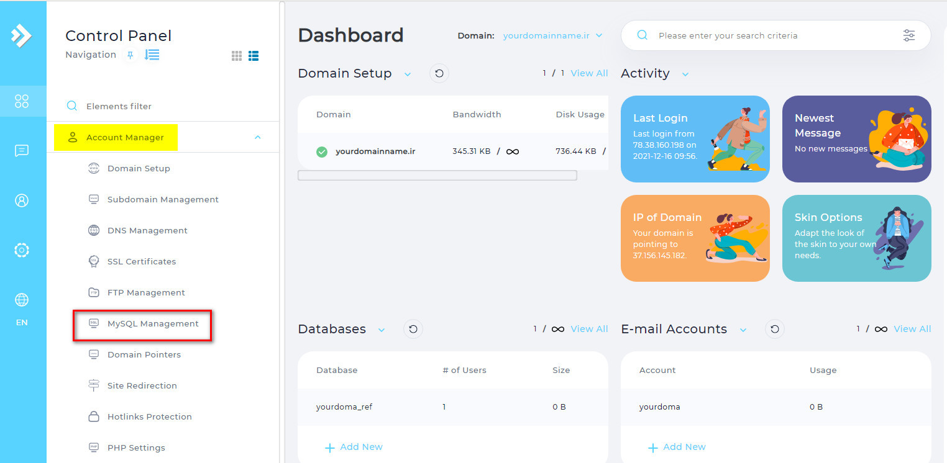The width and height of the screenshot is (947, 463).
Task: Open the messages icon in the left sidebar
Action: 22,151
